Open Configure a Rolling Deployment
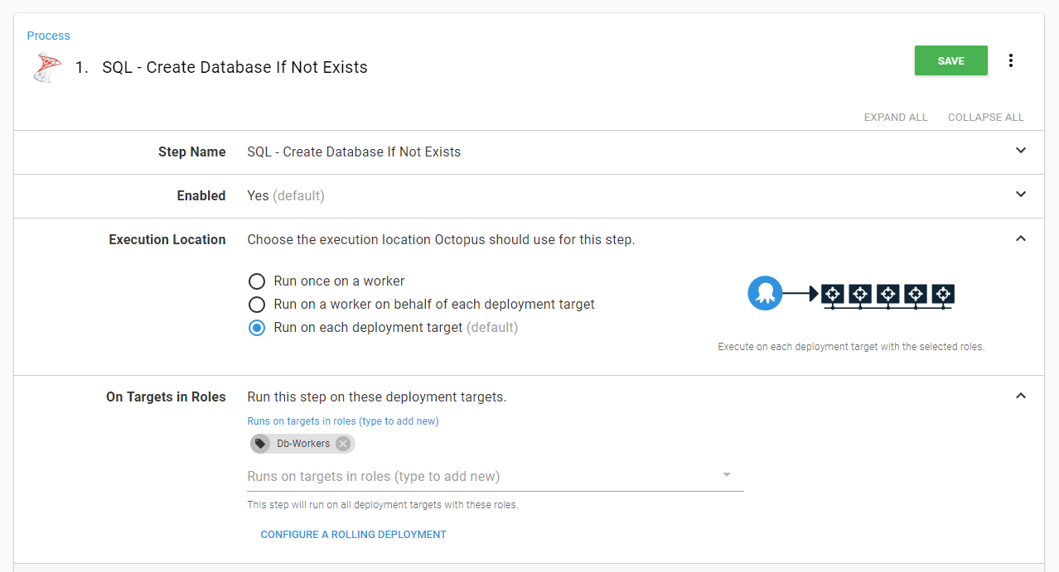Viewport: 1059px width, 572px height. (x=353, y=535)
